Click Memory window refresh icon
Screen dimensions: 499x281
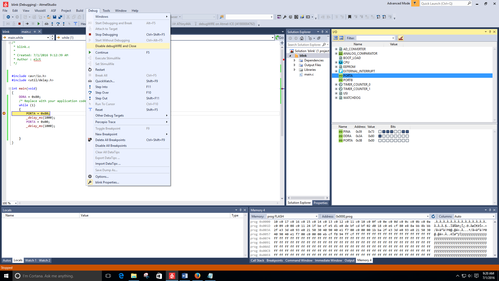[433, 216]
